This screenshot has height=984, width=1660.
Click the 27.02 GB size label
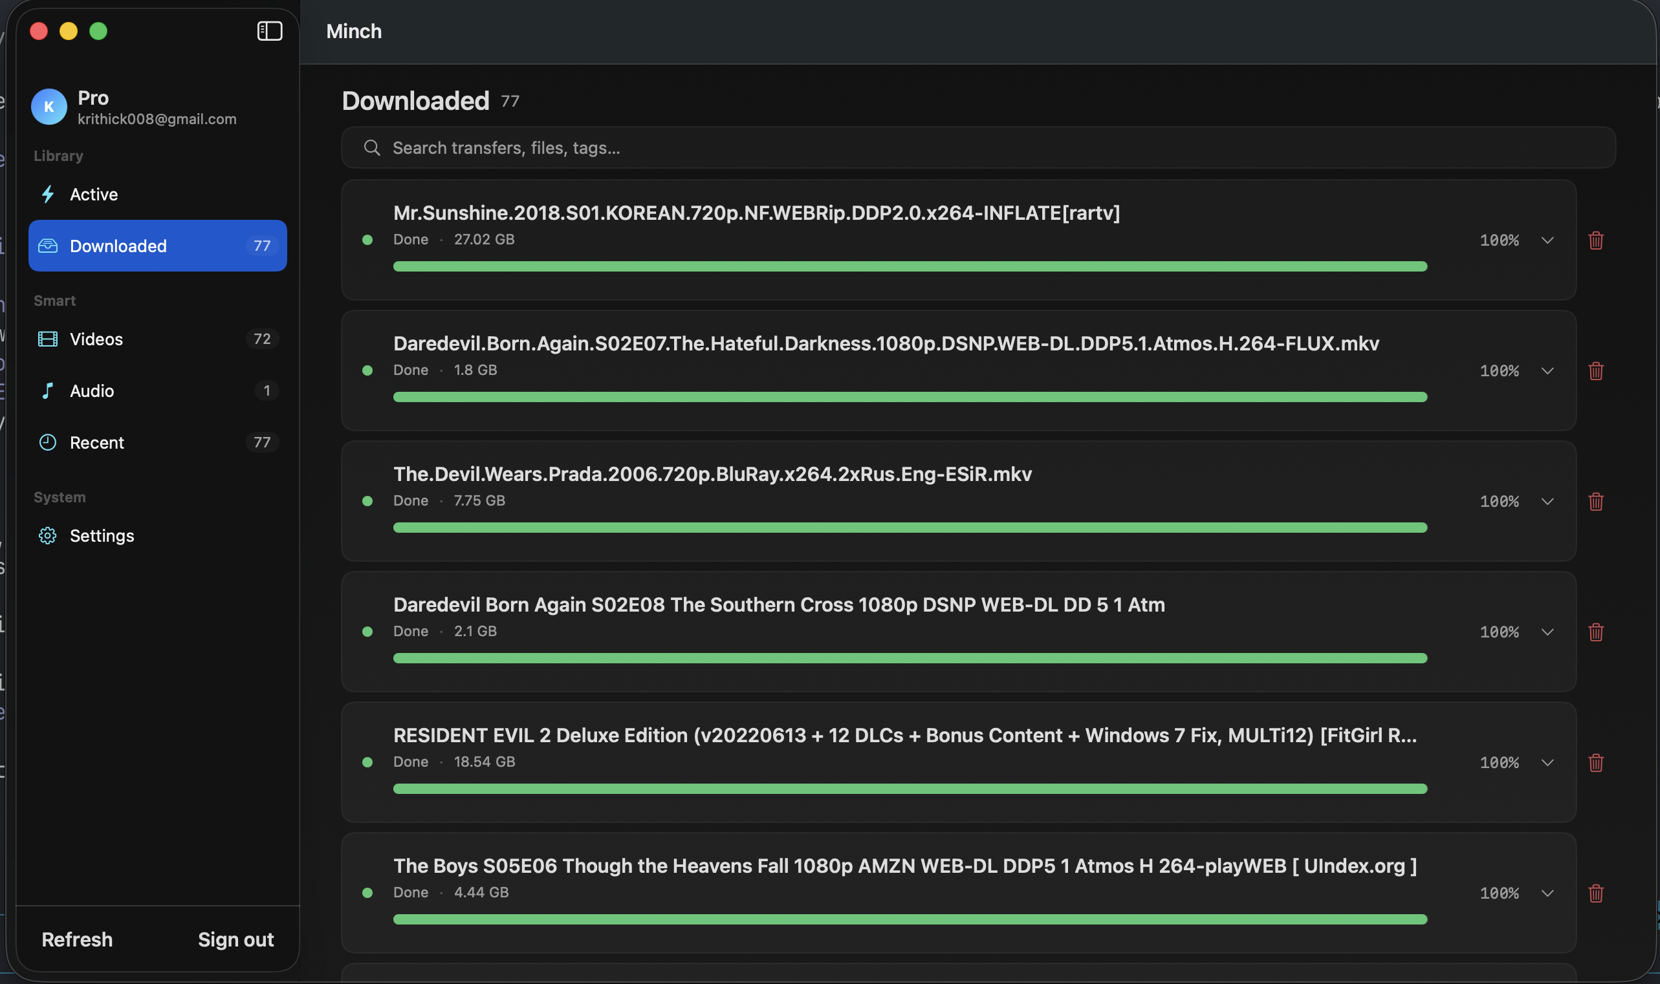point(485,239)
